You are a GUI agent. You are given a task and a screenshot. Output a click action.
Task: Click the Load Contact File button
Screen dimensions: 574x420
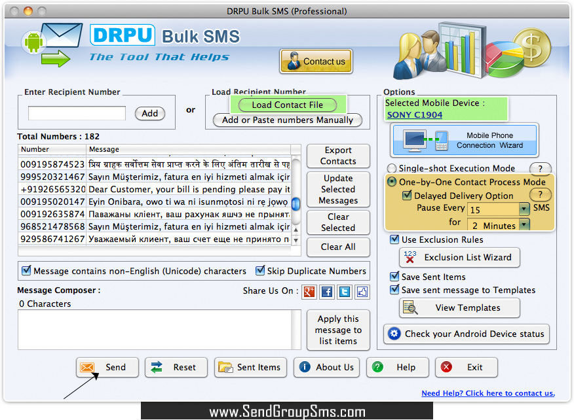(x=288, y=105)
